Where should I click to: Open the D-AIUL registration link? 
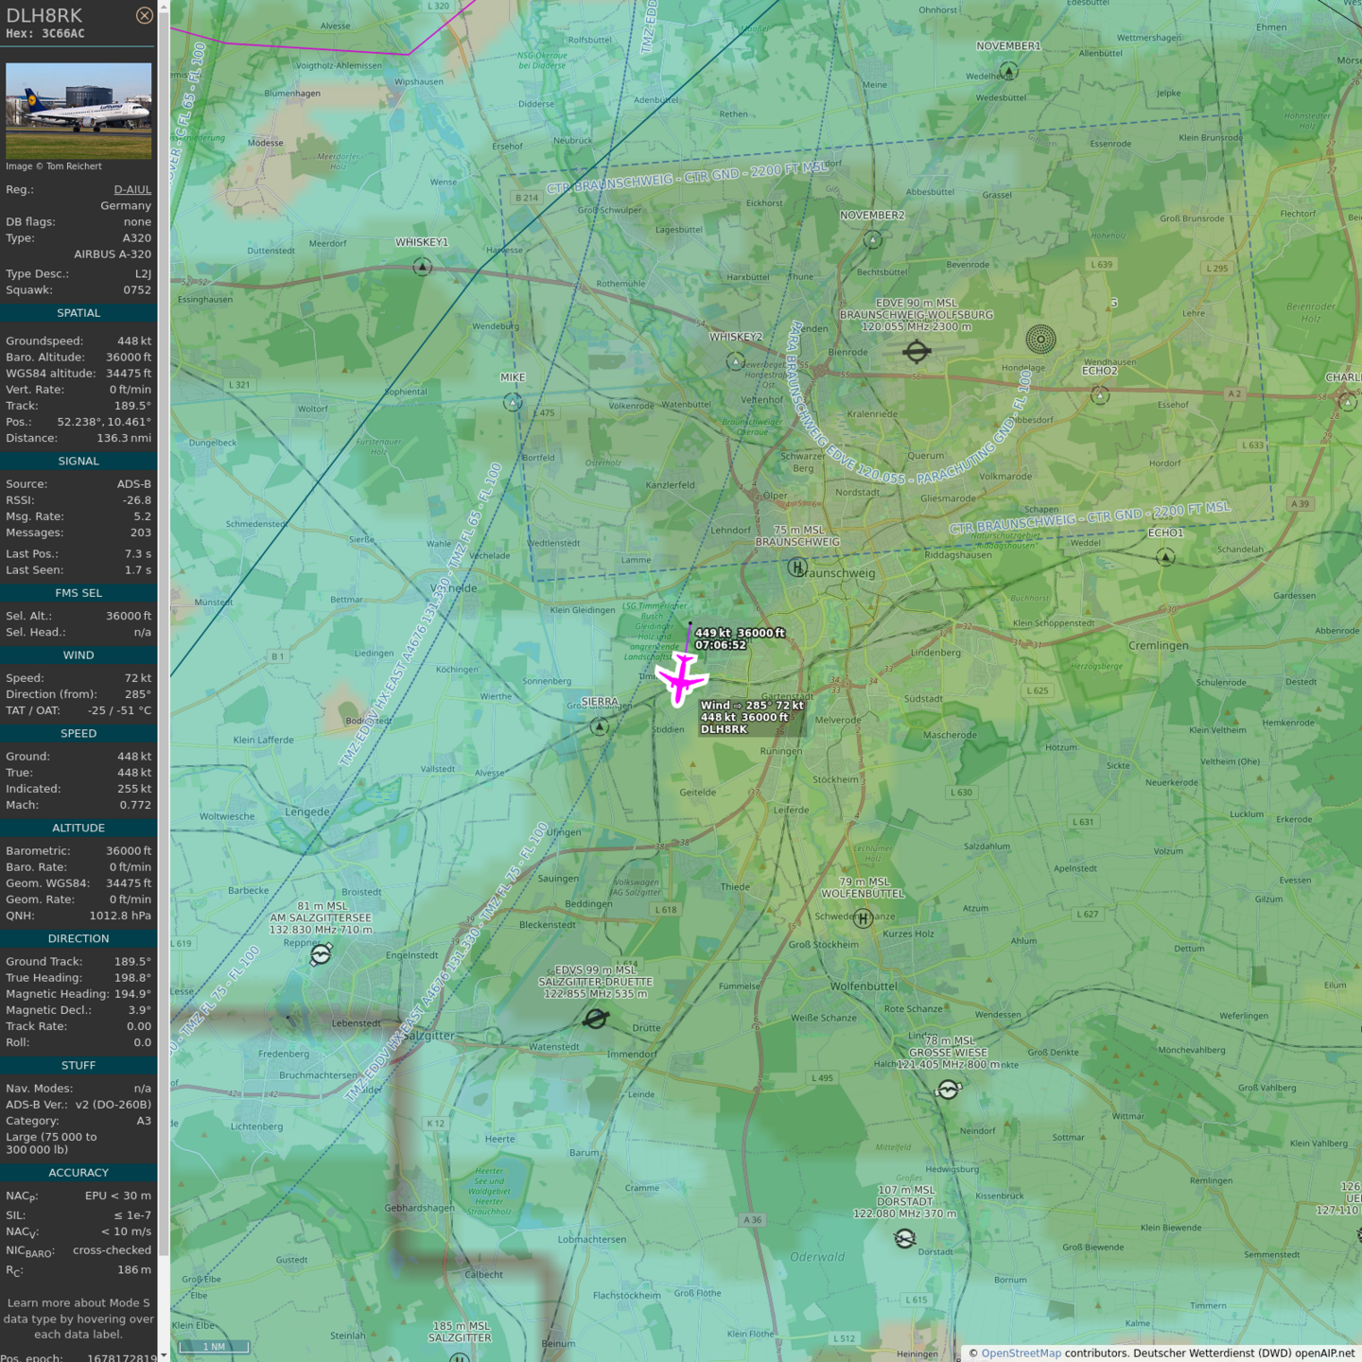132,189
